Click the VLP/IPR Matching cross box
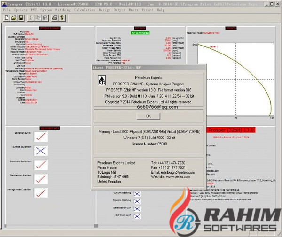The height and width of the screenshot is (237, 282). click(x=137, y=194)
